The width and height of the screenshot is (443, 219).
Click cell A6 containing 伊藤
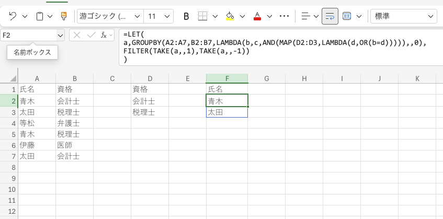click(37, 145)
